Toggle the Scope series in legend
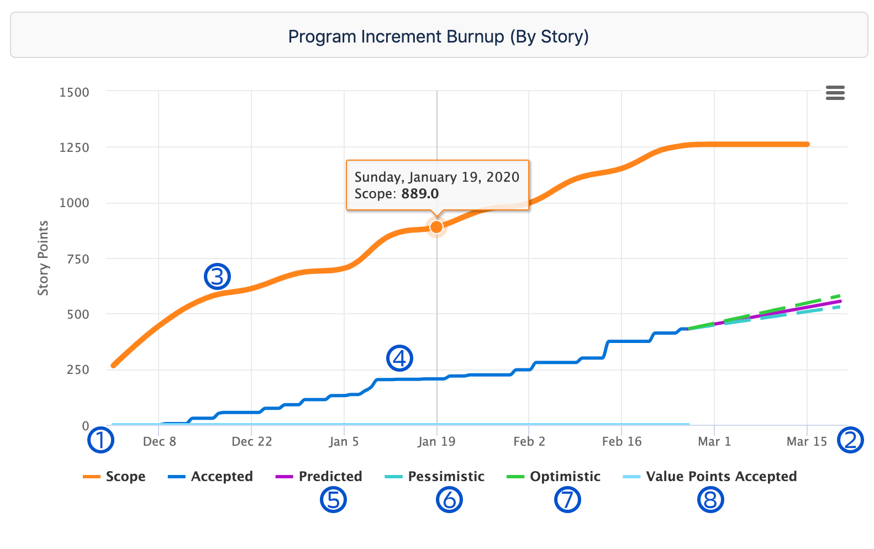This screenshot has height=549, width=874. click(x=114, y=476)
